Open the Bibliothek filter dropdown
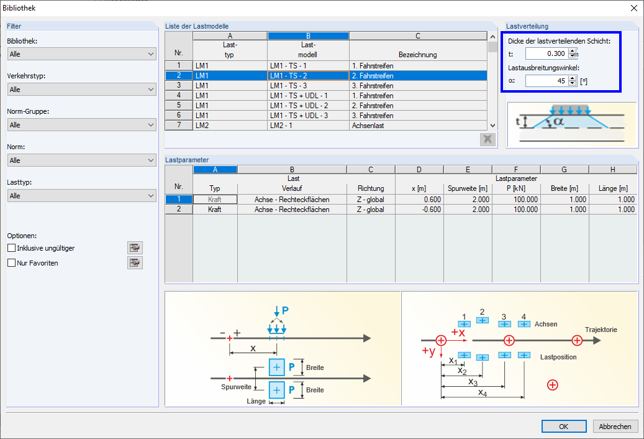The image size is (644, 439). [82, 54]
